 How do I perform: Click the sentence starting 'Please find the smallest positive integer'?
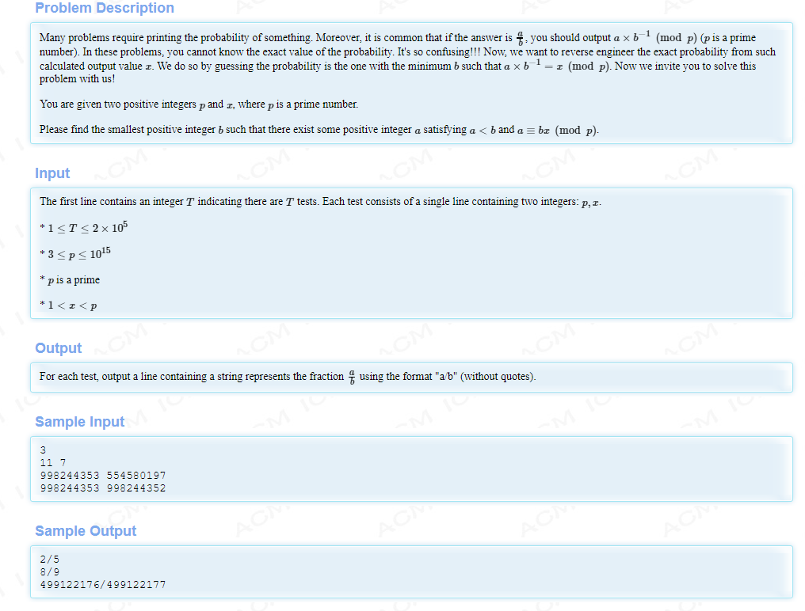pos(319,130)
